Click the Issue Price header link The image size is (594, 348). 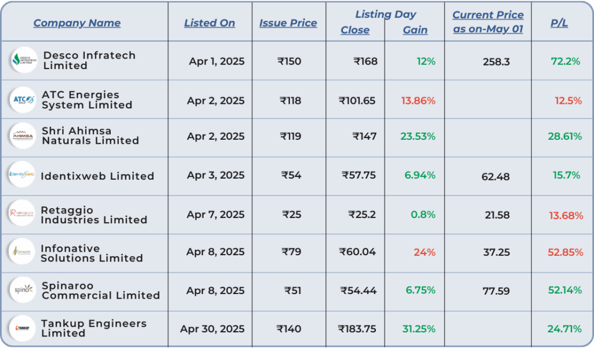(288, 23)
